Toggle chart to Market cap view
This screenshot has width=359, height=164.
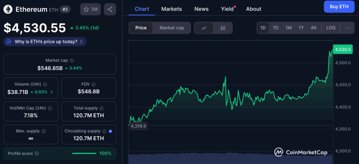(x=171, y=28)
